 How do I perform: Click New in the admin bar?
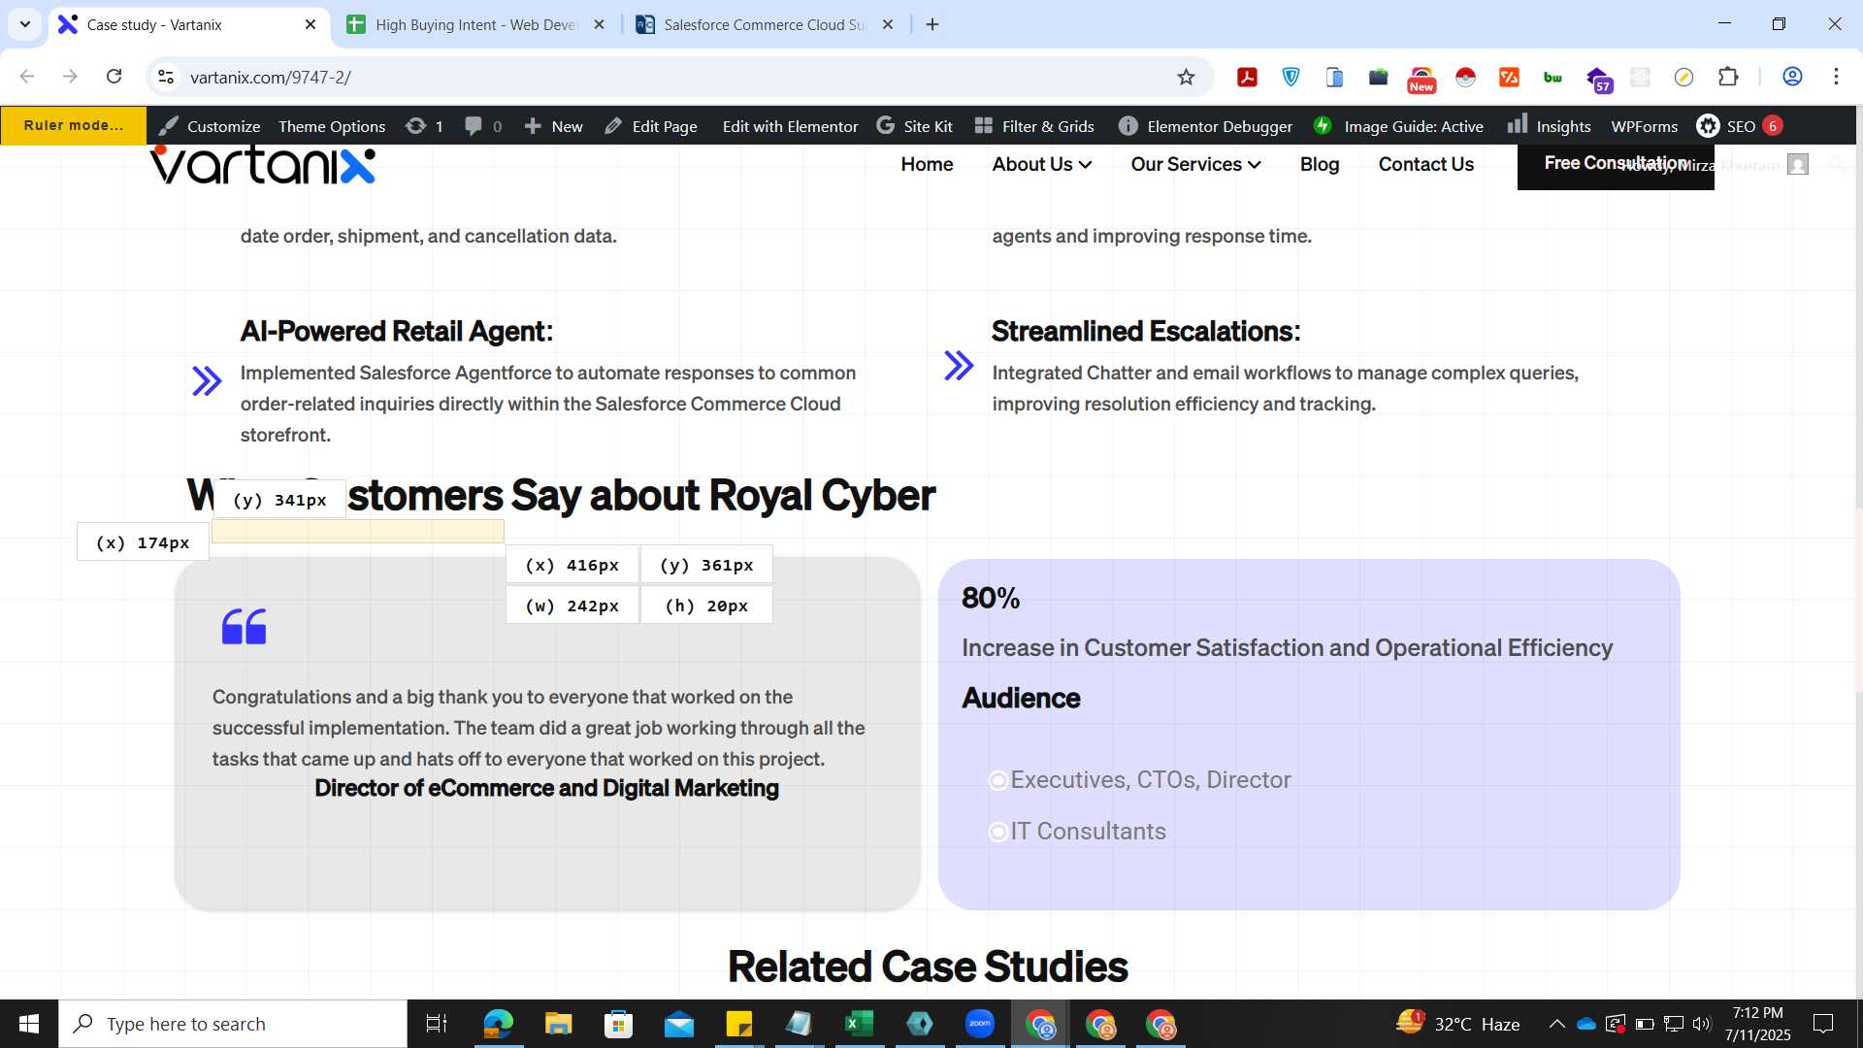coord(554,126)
